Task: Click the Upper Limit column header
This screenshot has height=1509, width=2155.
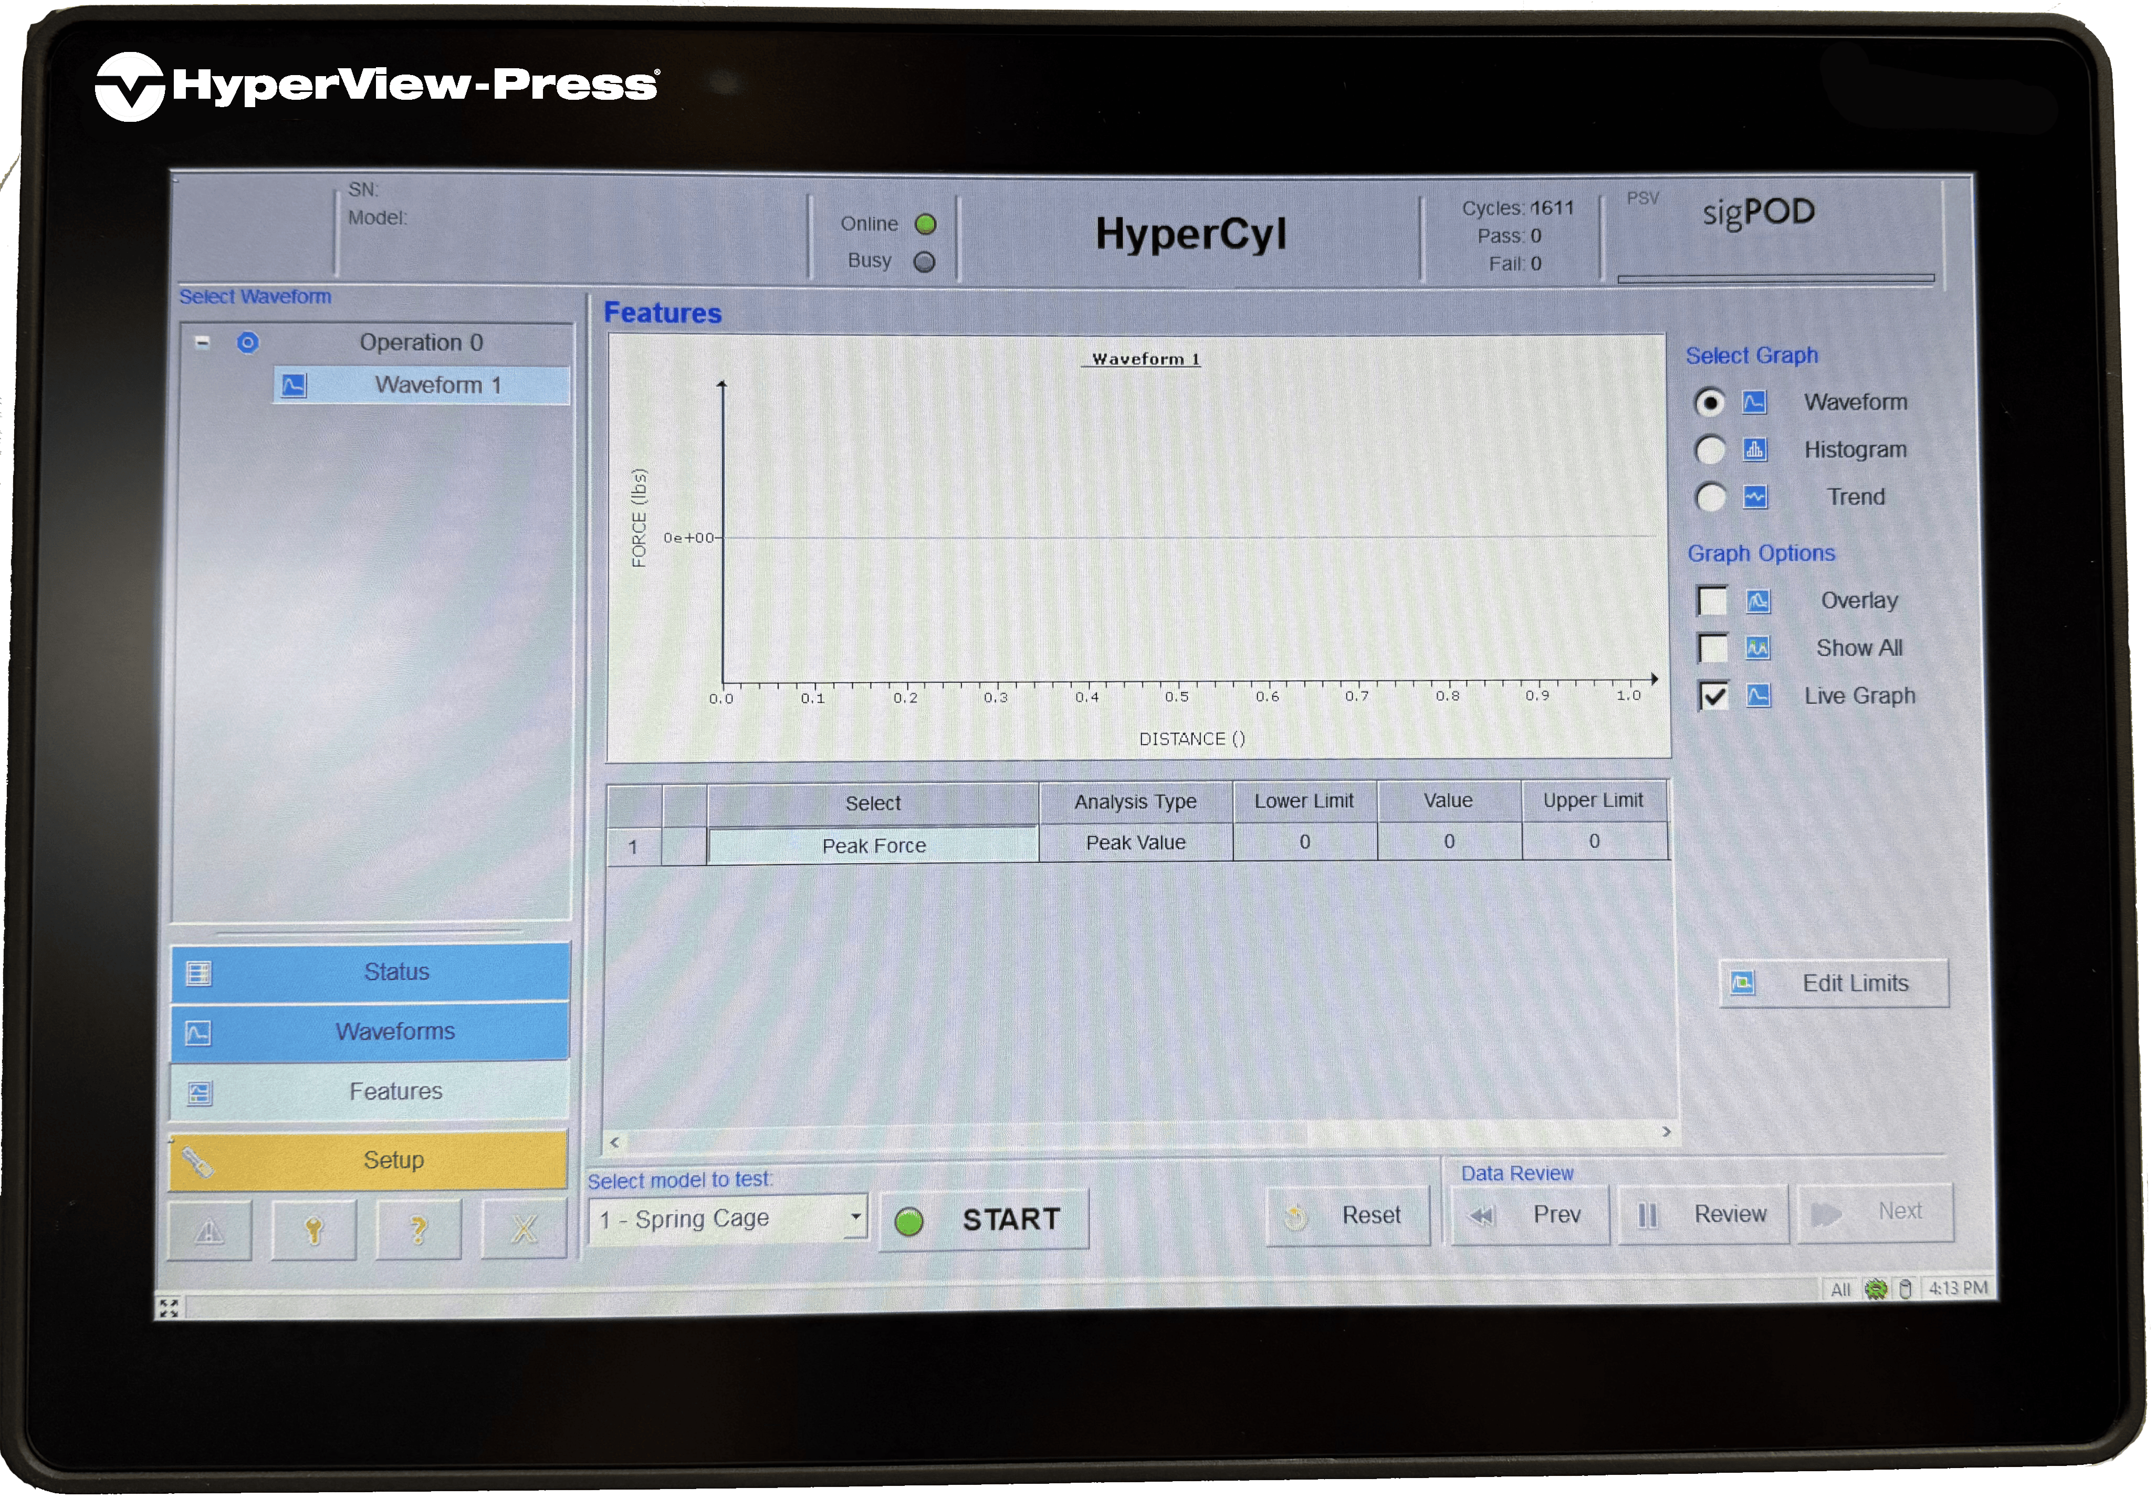Action: [1594, 801]
